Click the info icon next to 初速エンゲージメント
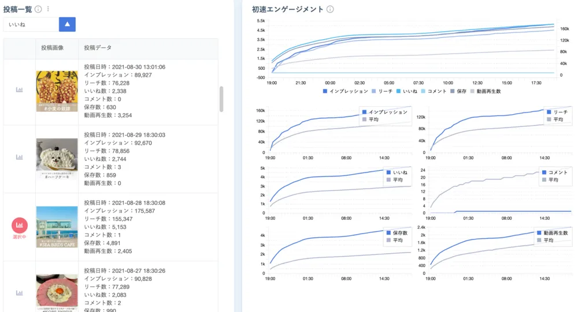This screenshot has height=312, width=578. [330, 9]
